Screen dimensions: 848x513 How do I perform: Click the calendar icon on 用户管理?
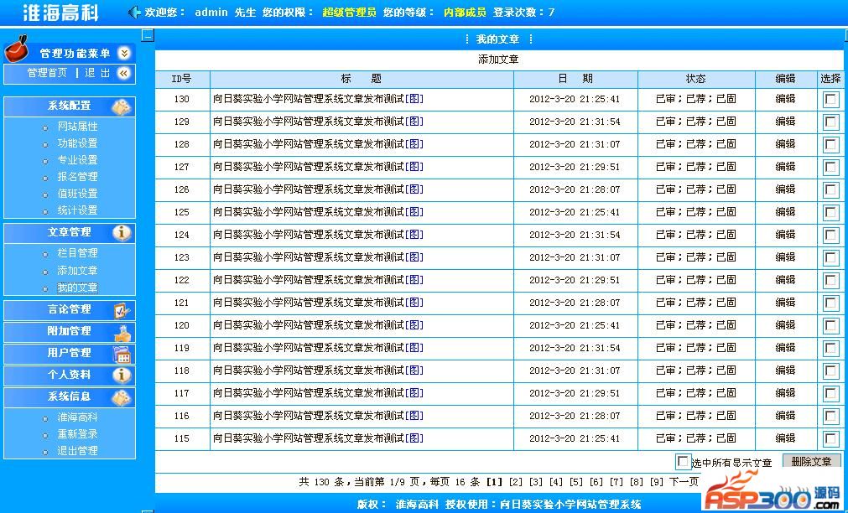(122, 354)
